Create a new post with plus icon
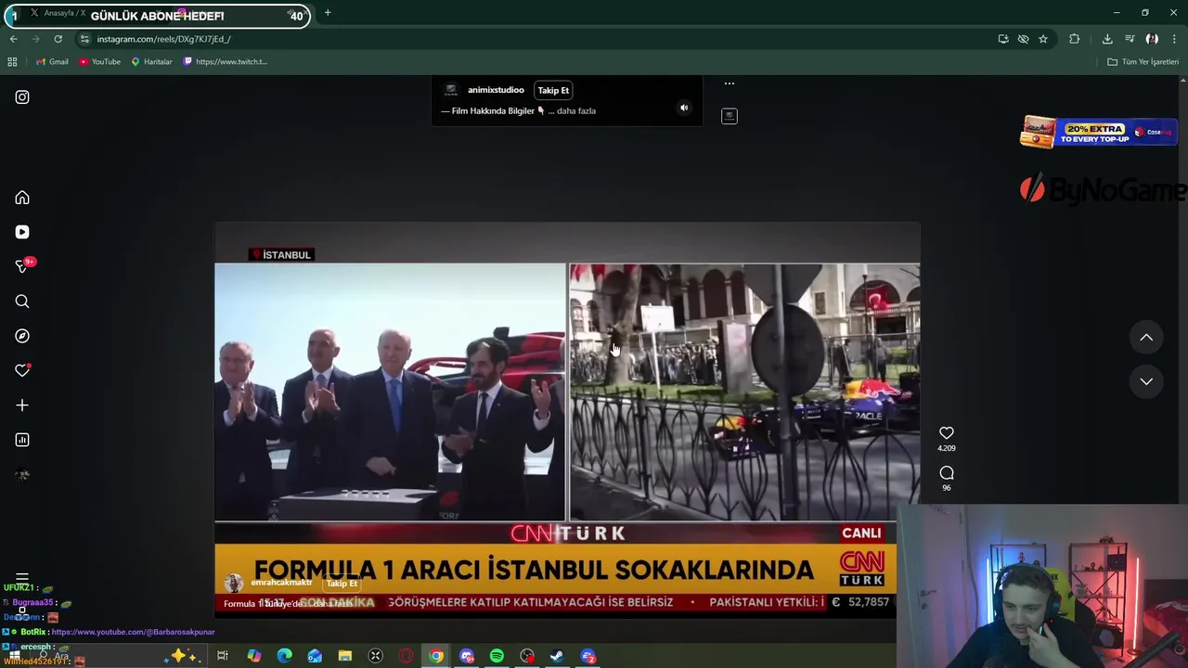The height and width of the screenshot is (668, 1188). (x=22, y=405)
